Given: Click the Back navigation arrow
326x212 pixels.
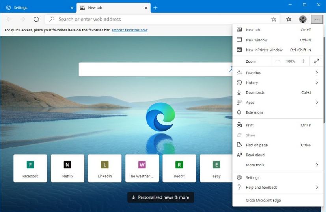Looking at the screenshot, I should click(x=9, y=19).
